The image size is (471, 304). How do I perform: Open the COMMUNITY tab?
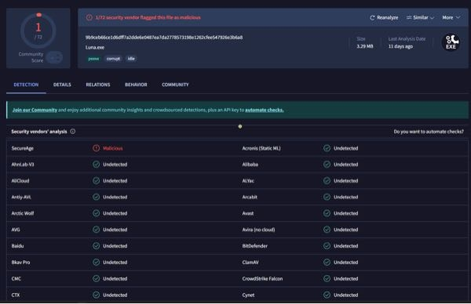pyautogui.click(x=175, y=85)
